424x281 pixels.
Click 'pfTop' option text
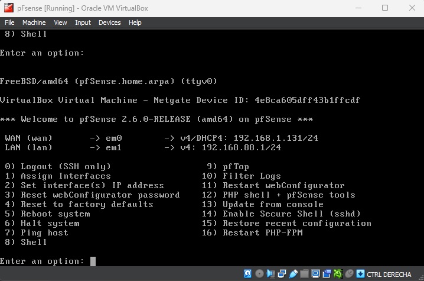pyautogui.click(x=236, y=167)
